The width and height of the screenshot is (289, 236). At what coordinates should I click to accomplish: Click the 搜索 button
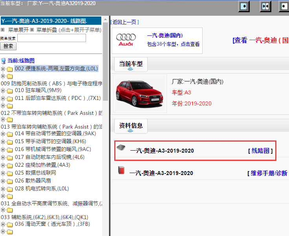click(8, 46)
